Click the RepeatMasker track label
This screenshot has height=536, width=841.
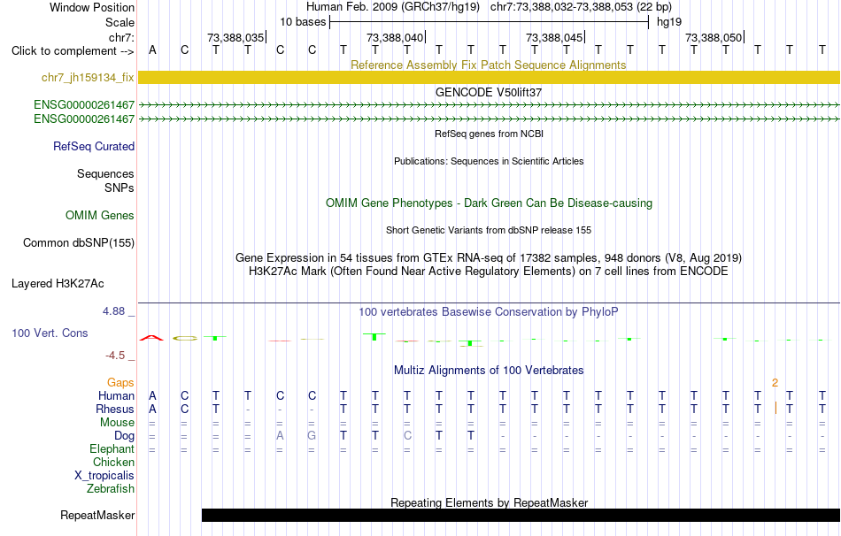click(97, 515)
